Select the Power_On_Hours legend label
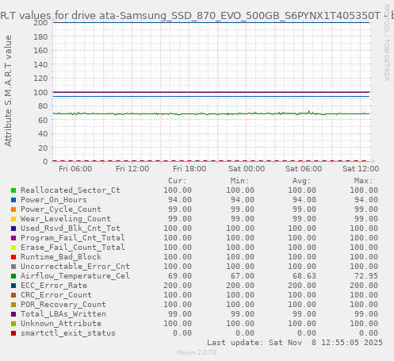 pos(54,200)
